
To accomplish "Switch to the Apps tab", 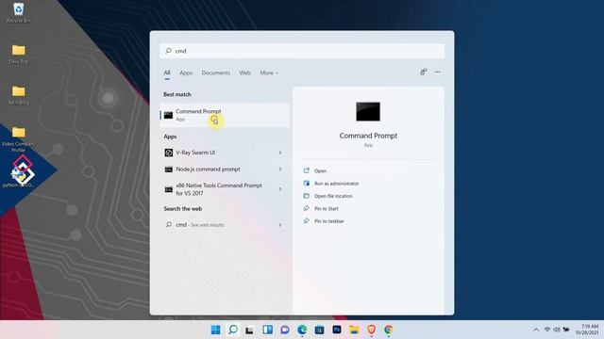I will coord(186,73).
